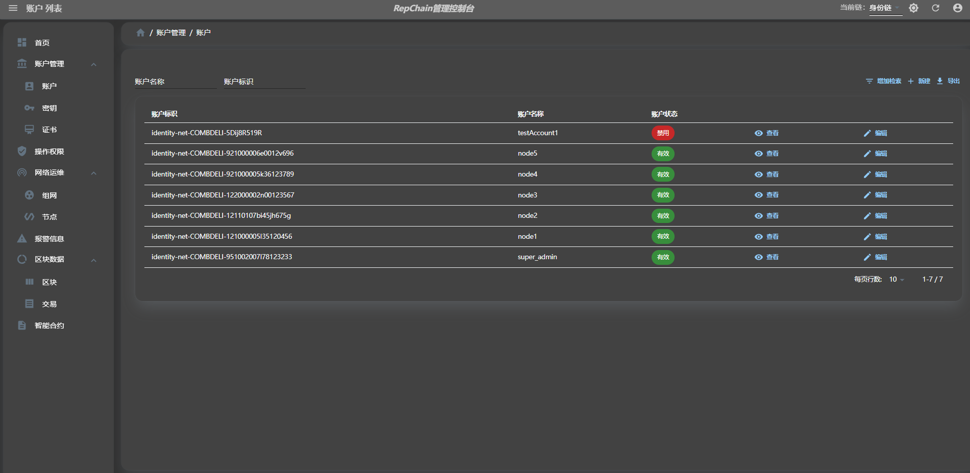Image resolution: width=970 pixels, height=473 pixels.
Task: Click the 账户管理 bank icon
Action: 22,64
